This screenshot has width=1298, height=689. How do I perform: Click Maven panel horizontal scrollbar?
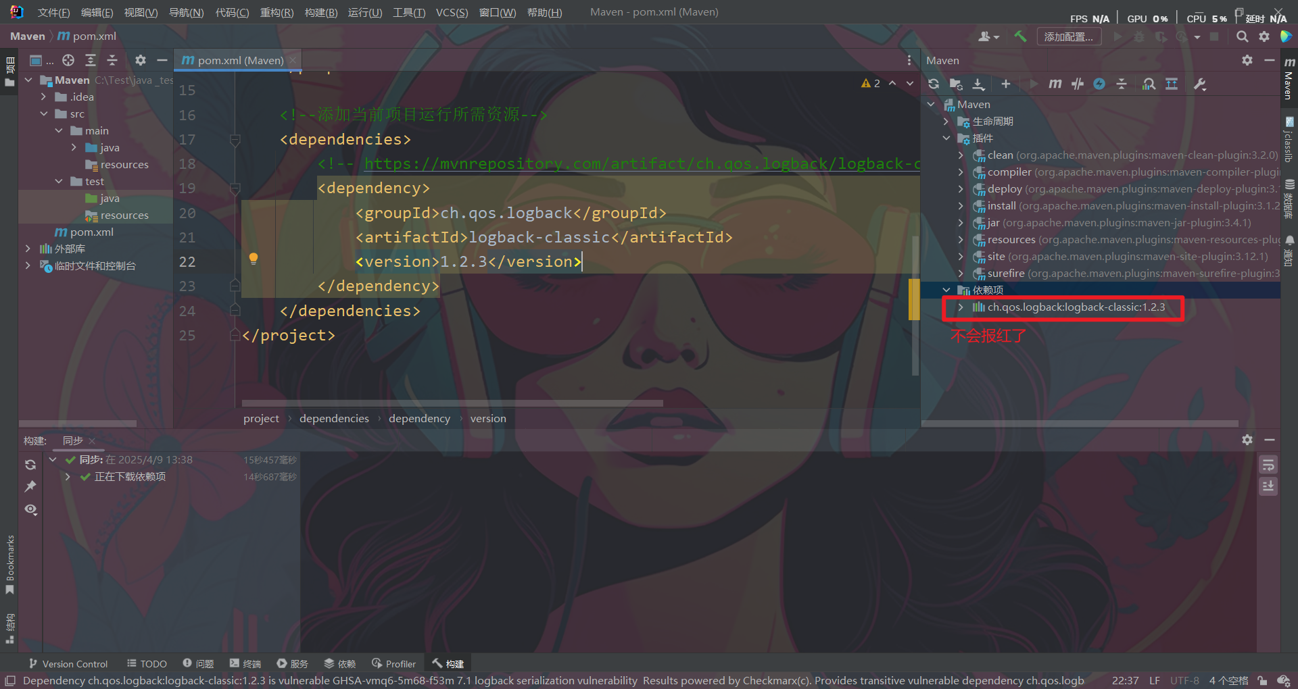[1080, 424]
